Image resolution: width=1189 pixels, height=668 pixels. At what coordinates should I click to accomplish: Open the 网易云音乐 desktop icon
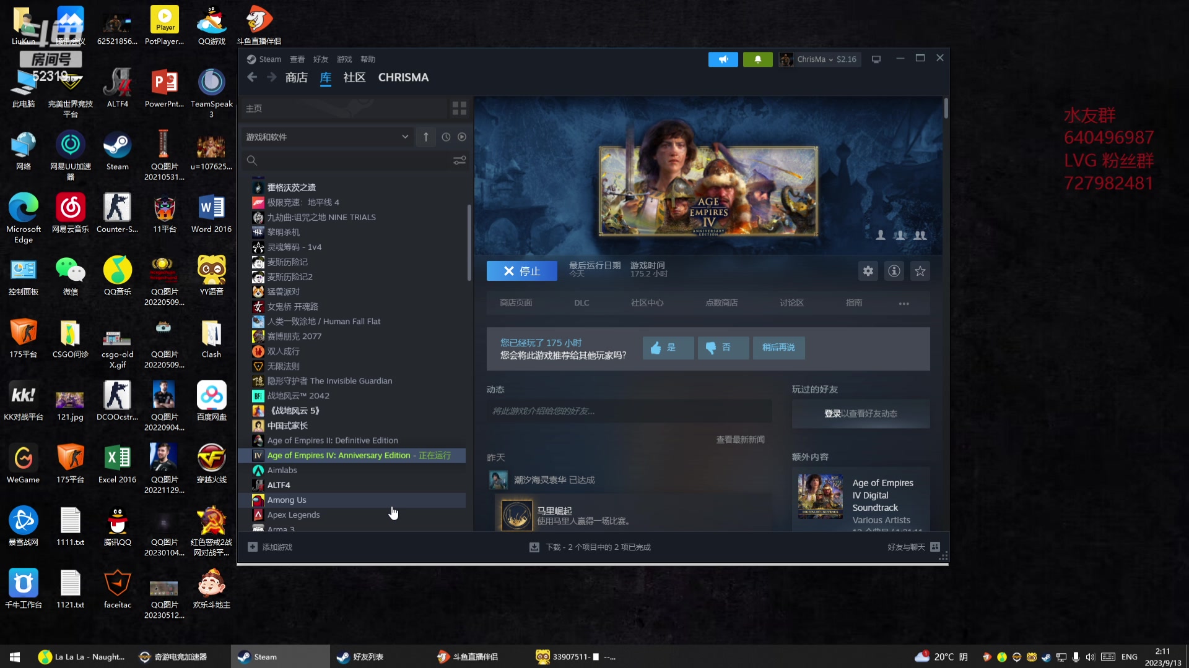coord(70,213)
